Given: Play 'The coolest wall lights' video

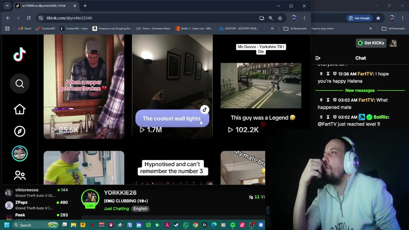Looking at the screenshot, I should tap(172, 87).
